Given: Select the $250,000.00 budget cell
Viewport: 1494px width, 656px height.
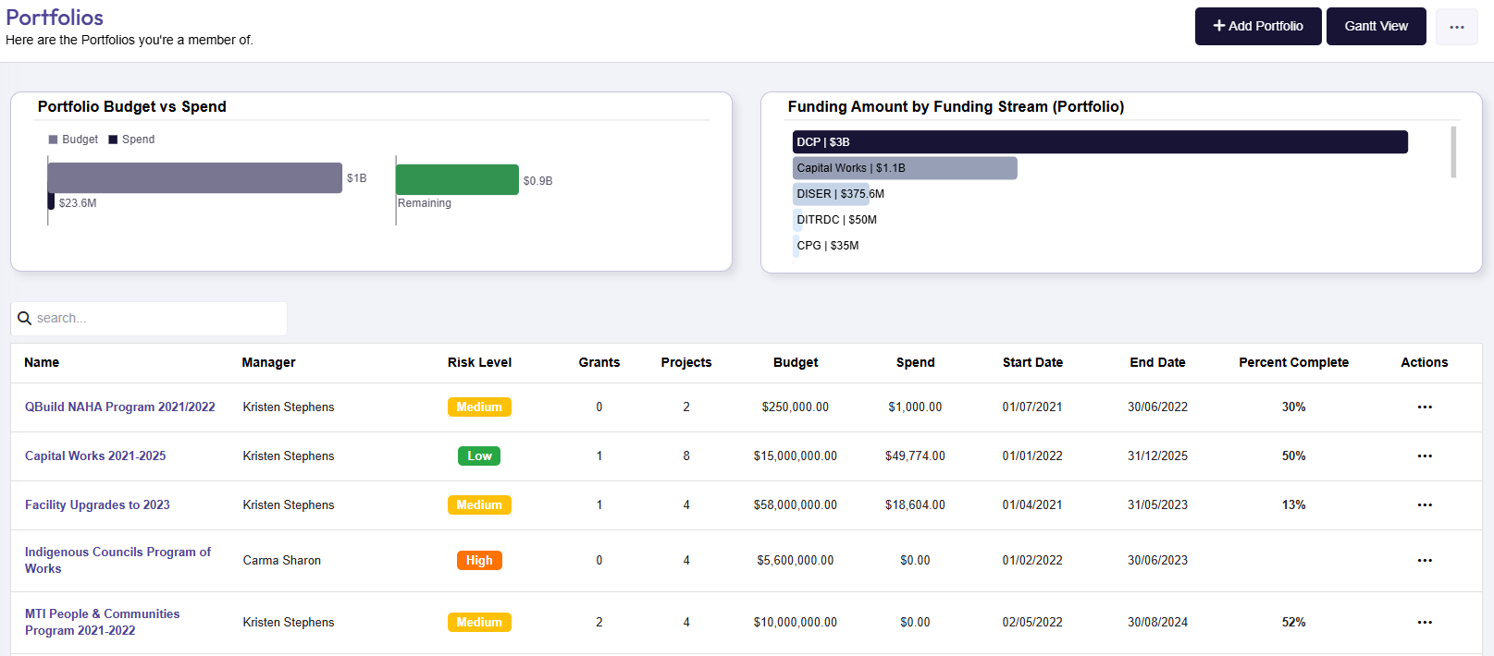Looking at the screenshot, I should click(x=796, y=407).
